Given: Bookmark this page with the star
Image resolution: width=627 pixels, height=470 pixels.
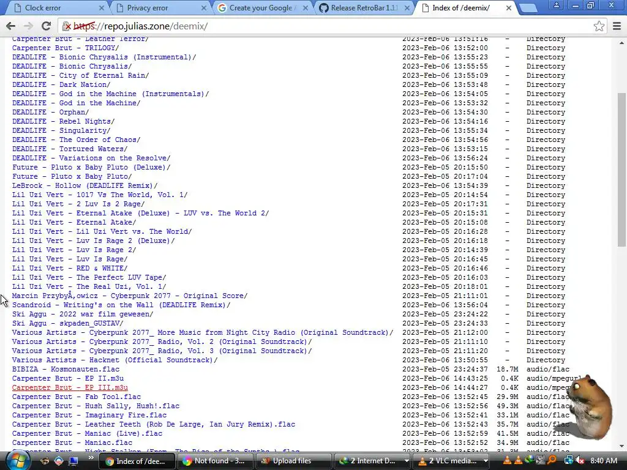Looking at the screenshot, I should coord(599,26).
